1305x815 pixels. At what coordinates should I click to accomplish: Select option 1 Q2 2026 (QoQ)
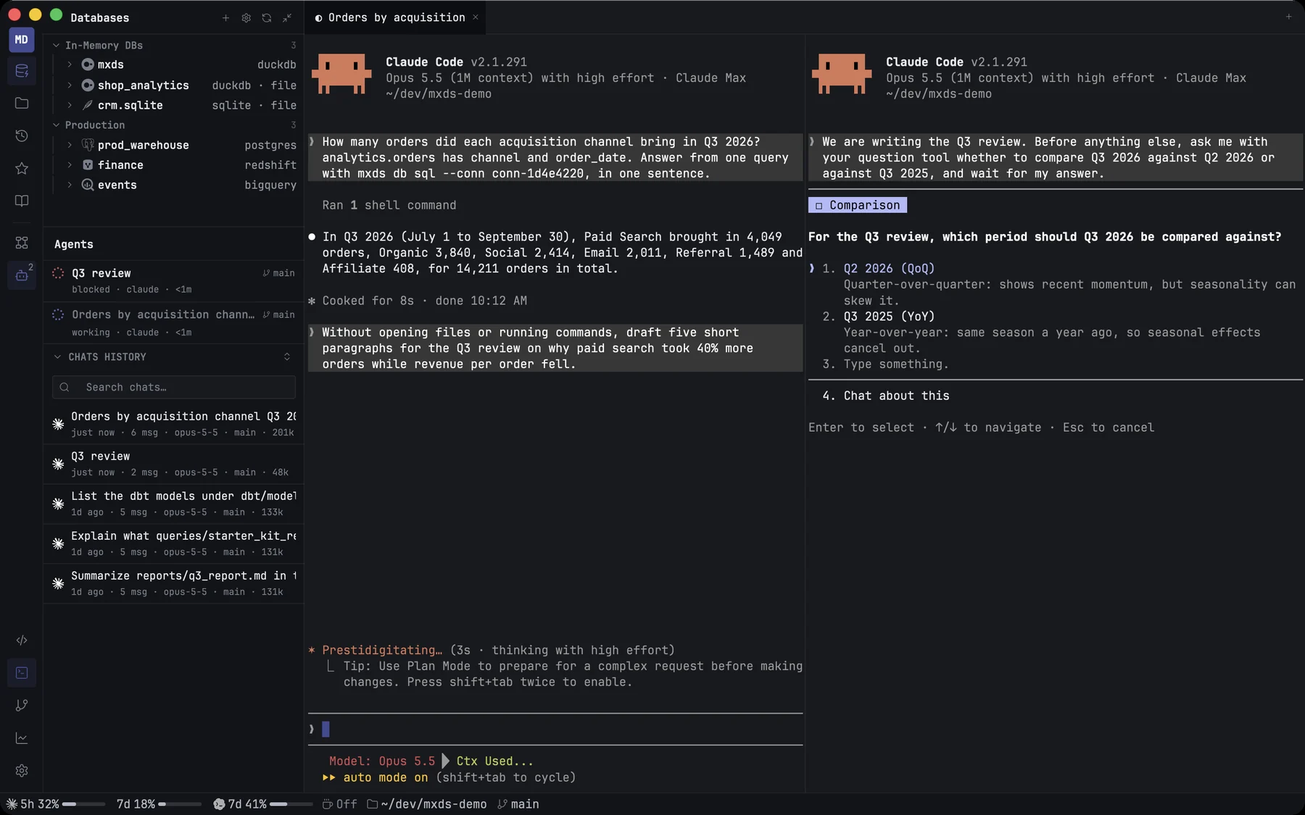889,269
